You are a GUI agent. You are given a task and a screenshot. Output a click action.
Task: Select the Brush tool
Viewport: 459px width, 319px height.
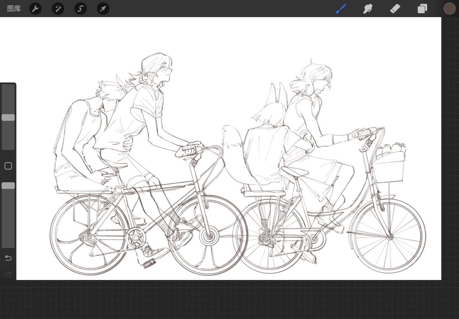[x=340, y=8]
